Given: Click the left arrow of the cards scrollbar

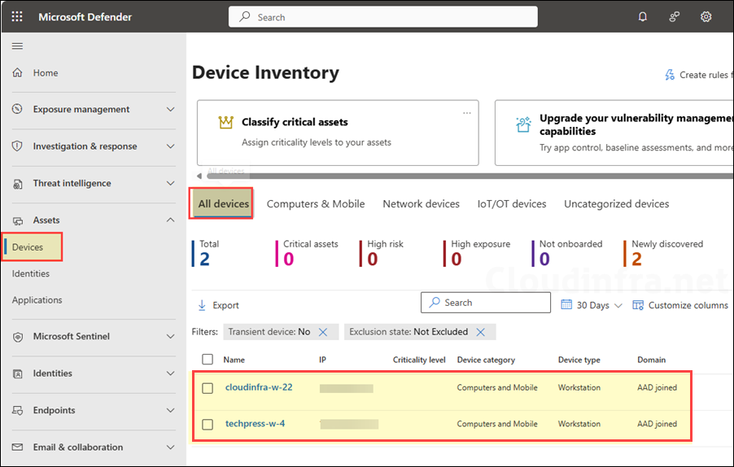Looking at the screenshot, I should click(199, 176).
